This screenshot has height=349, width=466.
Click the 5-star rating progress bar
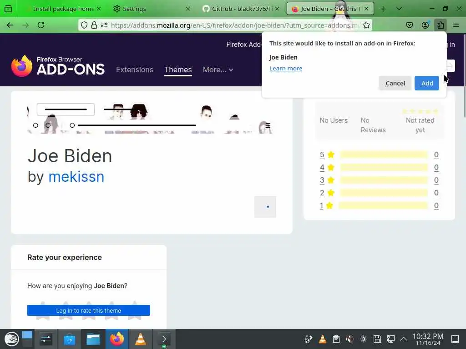384,155
